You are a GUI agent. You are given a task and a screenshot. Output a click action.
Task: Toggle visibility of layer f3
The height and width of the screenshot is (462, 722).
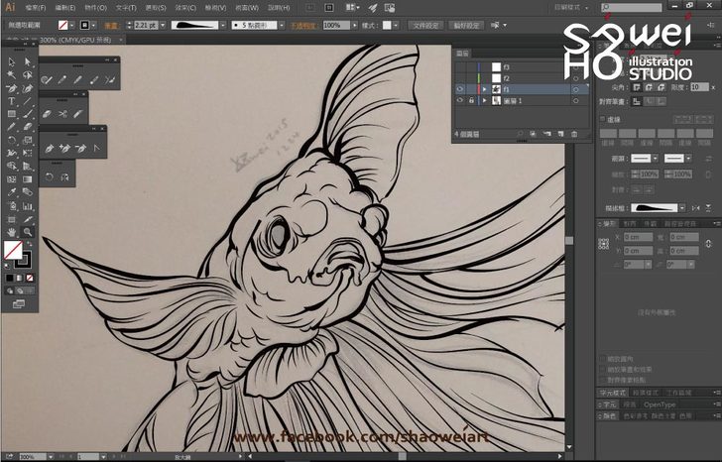(459, 66)
